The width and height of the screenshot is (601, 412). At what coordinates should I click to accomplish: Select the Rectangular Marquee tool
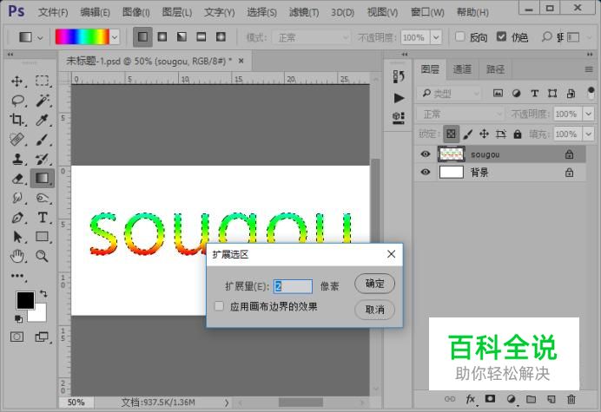click(43, 82)
